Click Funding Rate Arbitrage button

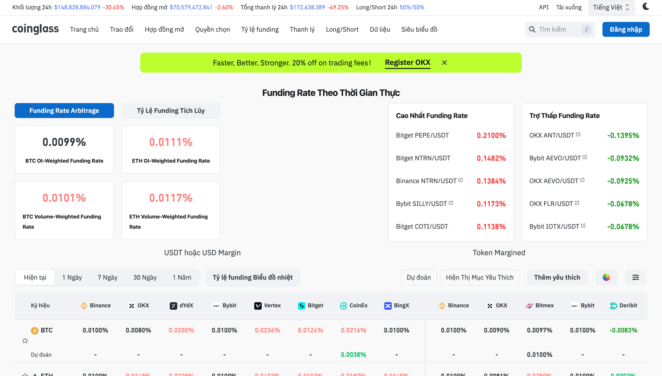(64, 111)
